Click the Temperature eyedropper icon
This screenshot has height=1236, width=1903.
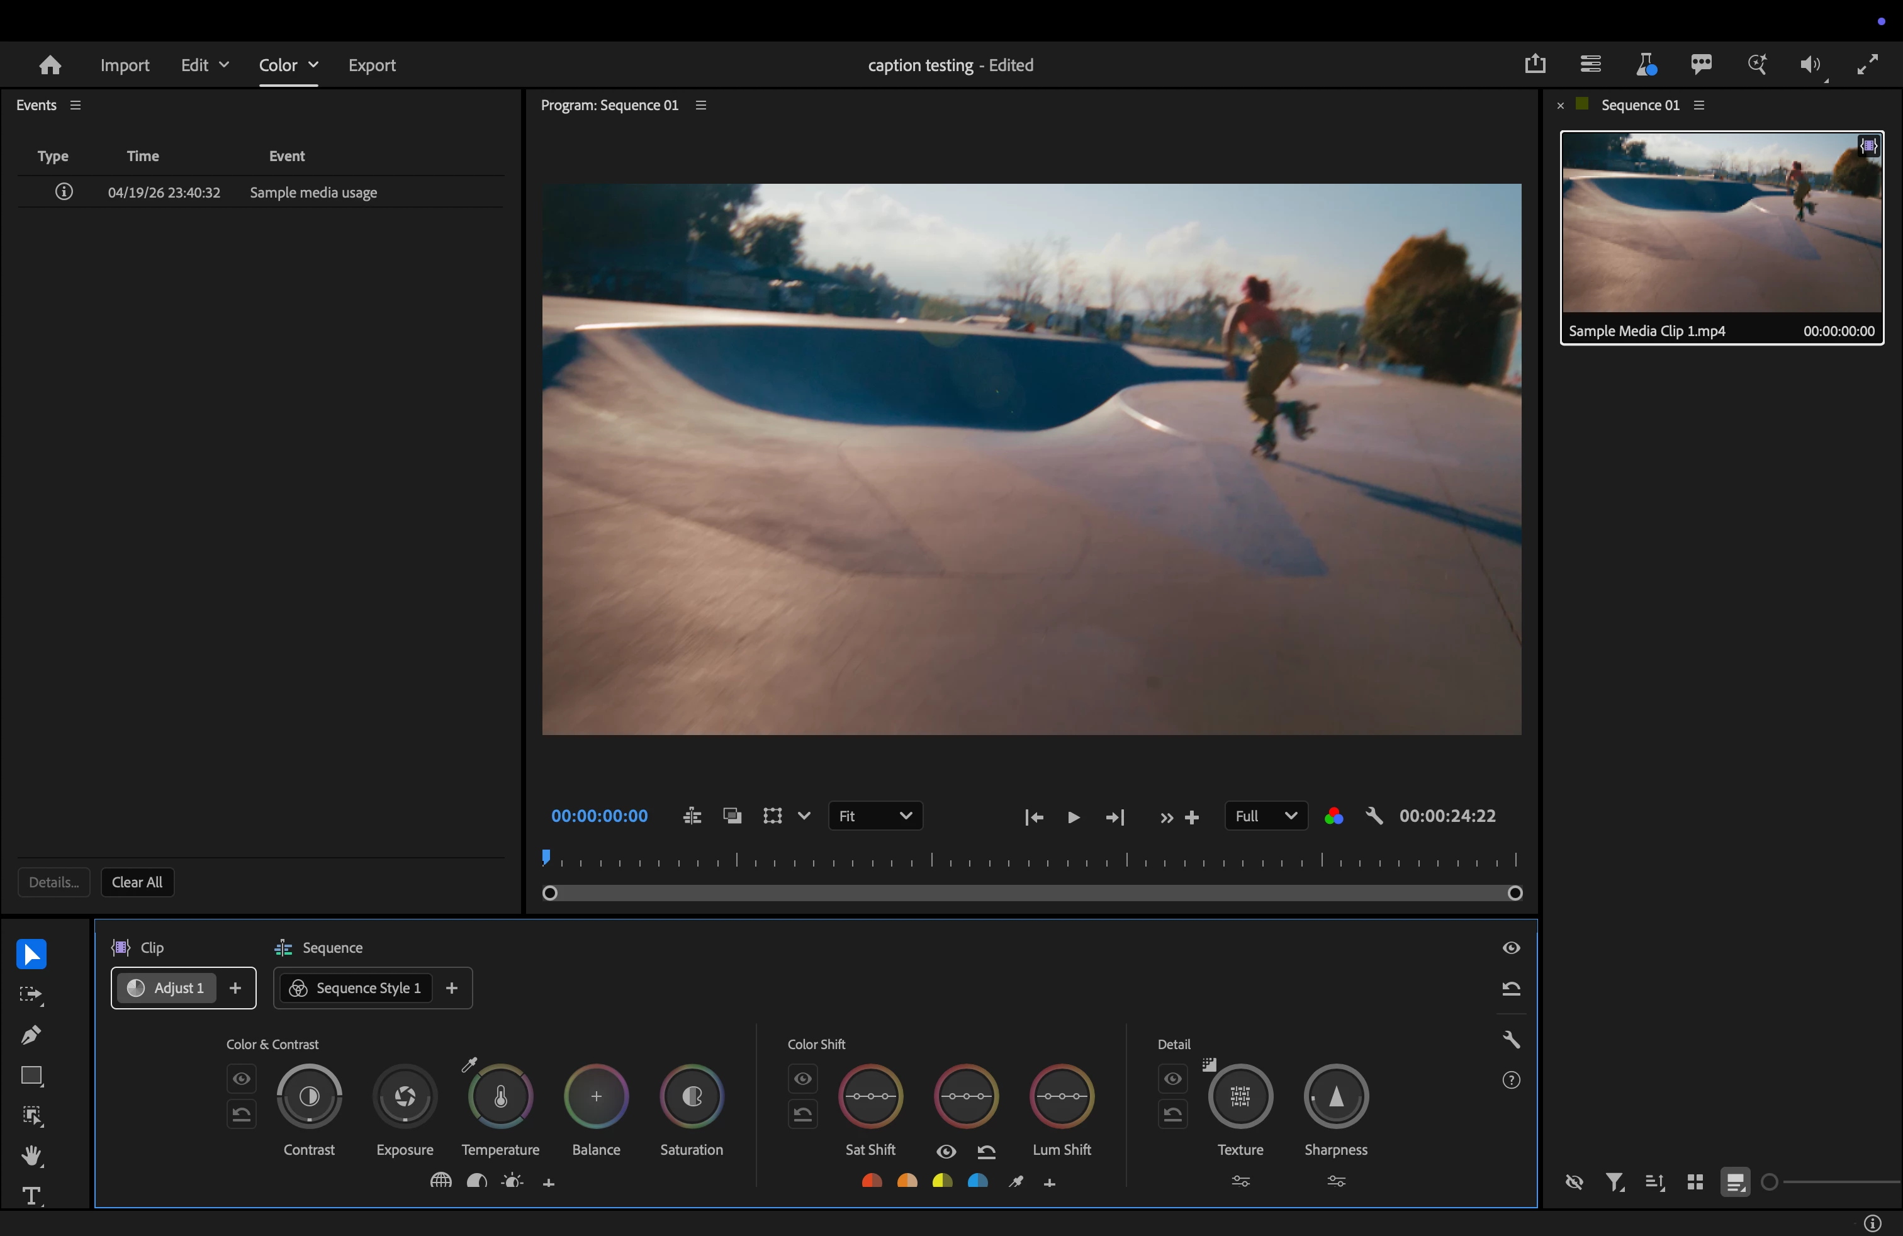469,1064
